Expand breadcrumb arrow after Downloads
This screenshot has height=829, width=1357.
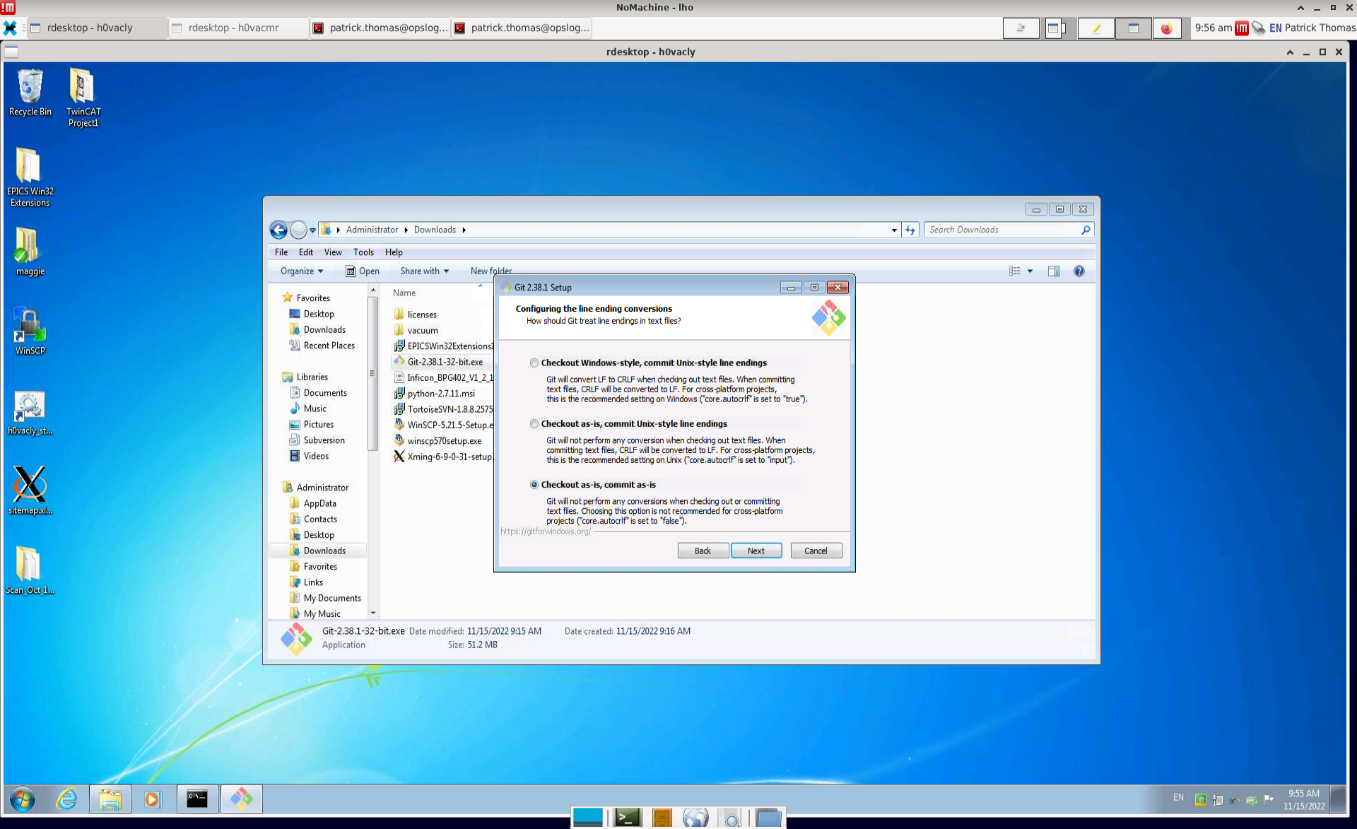click(x=464, y=230)
